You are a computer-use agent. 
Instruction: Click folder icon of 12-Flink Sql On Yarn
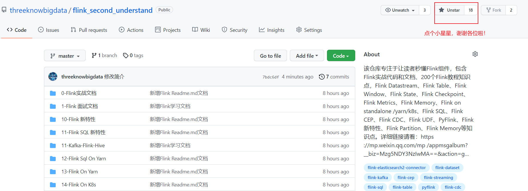coord(53,159)
